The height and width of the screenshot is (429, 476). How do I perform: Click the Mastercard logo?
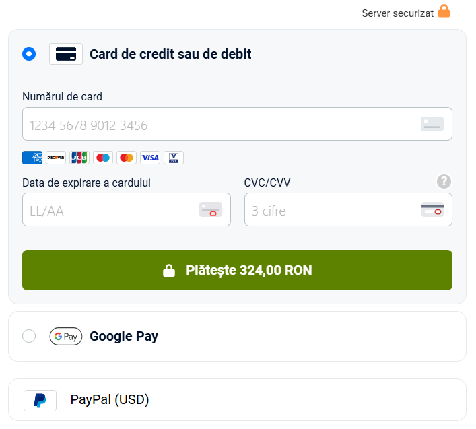click(127, 158)
